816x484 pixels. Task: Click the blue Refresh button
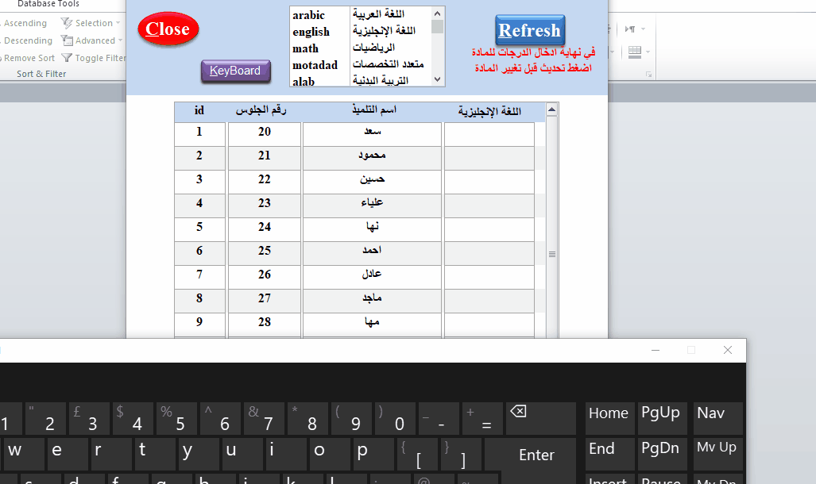coord(530,30)
